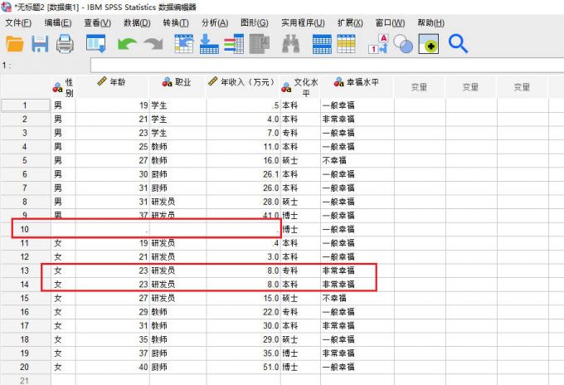Recall recently used dialogs icon
The image size is (564, 385).
pyautogui.click(x=95, y=44)
